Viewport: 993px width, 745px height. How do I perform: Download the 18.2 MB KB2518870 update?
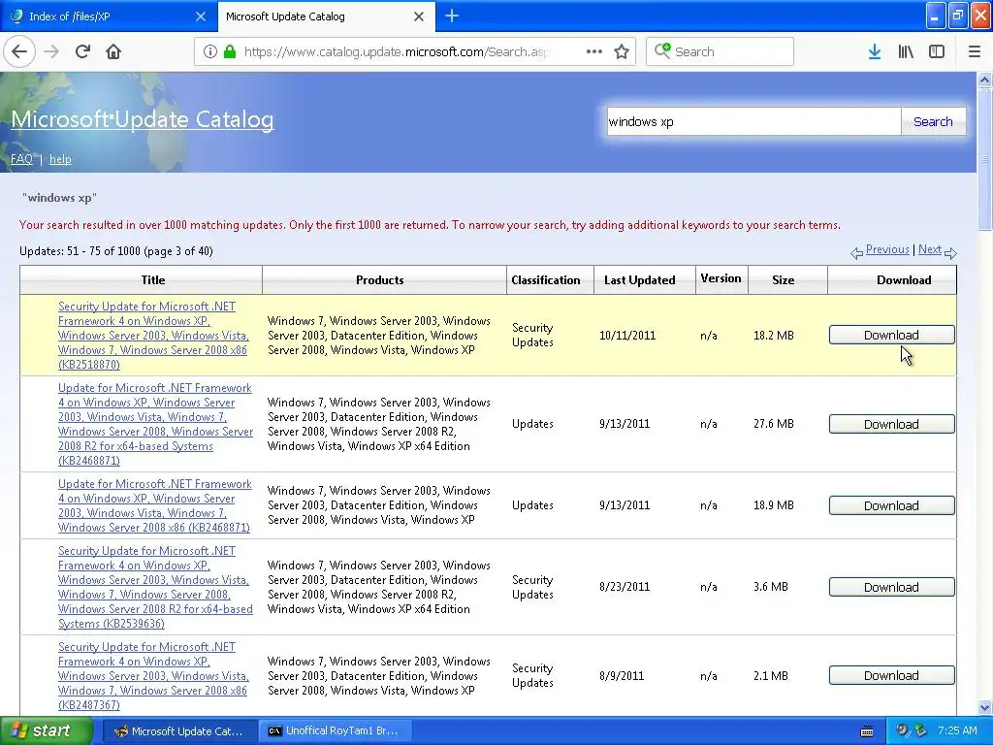pyautogui.click(x=891, y=335)
